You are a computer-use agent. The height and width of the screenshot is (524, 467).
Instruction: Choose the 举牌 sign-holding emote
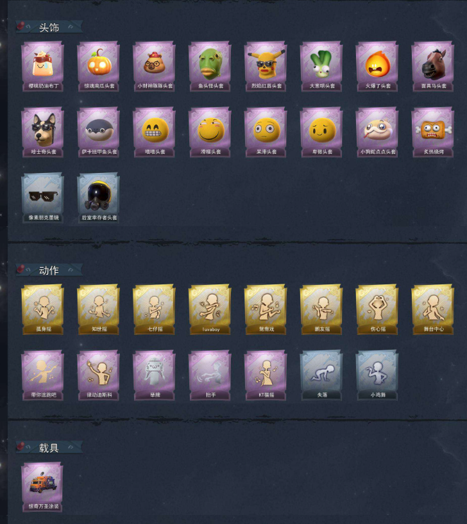tap(154, 375)
